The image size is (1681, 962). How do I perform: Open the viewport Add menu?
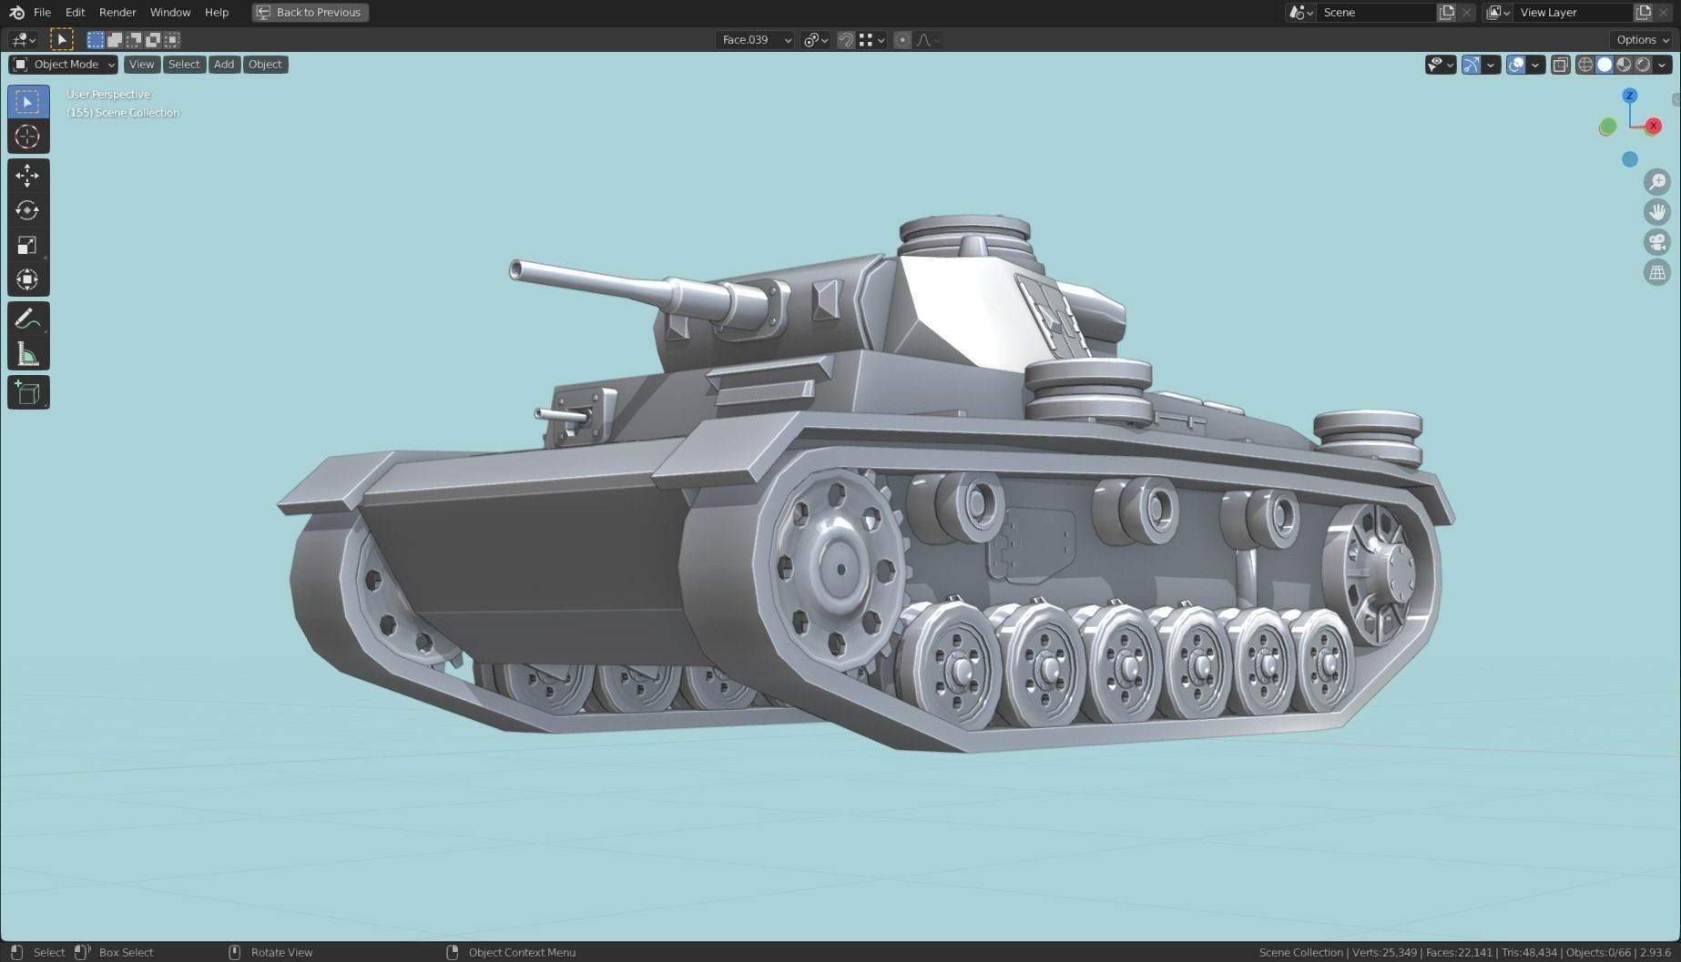tap(224, 64)
